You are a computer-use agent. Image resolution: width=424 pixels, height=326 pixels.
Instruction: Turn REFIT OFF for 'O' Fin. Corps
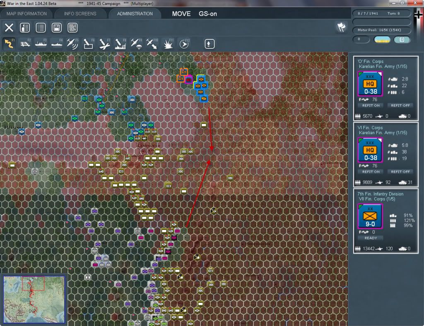click(400, 106)
